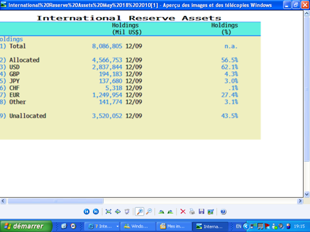Click the horizontal scrollbar thumb
The height and width of the screenshot is (232, 310).
click(x=56, y=201)
